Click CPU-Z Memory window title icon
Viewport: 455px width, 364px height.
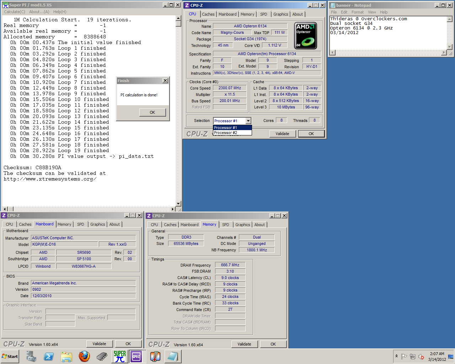pyautogui.click(x=149, y=216)
